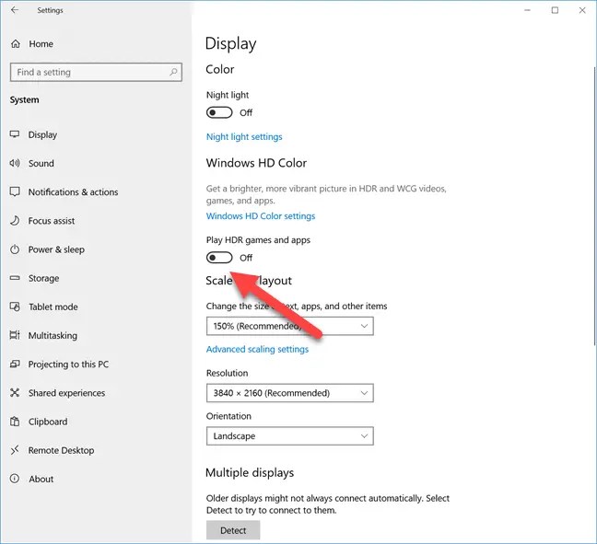The image size is (597, 544).
Task: Open Night light settings link
Action: 244,137
